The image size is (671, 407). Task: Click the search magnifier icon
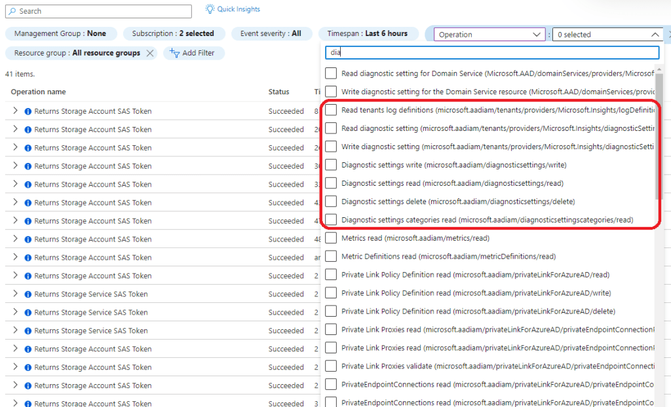(x=12, y=11)
